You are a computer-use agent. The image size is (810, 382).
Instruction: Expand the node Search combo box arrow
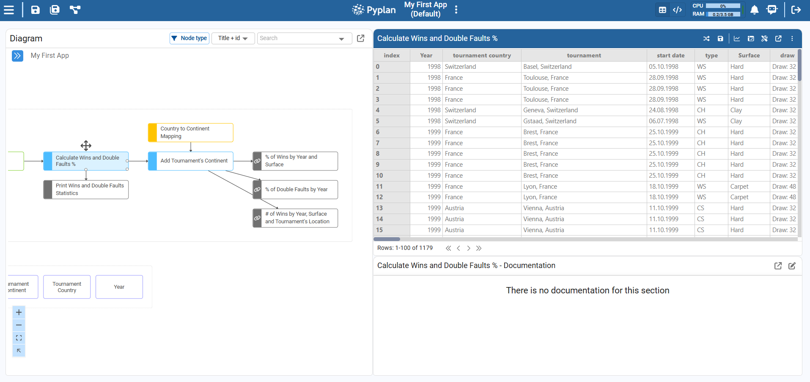341,39
